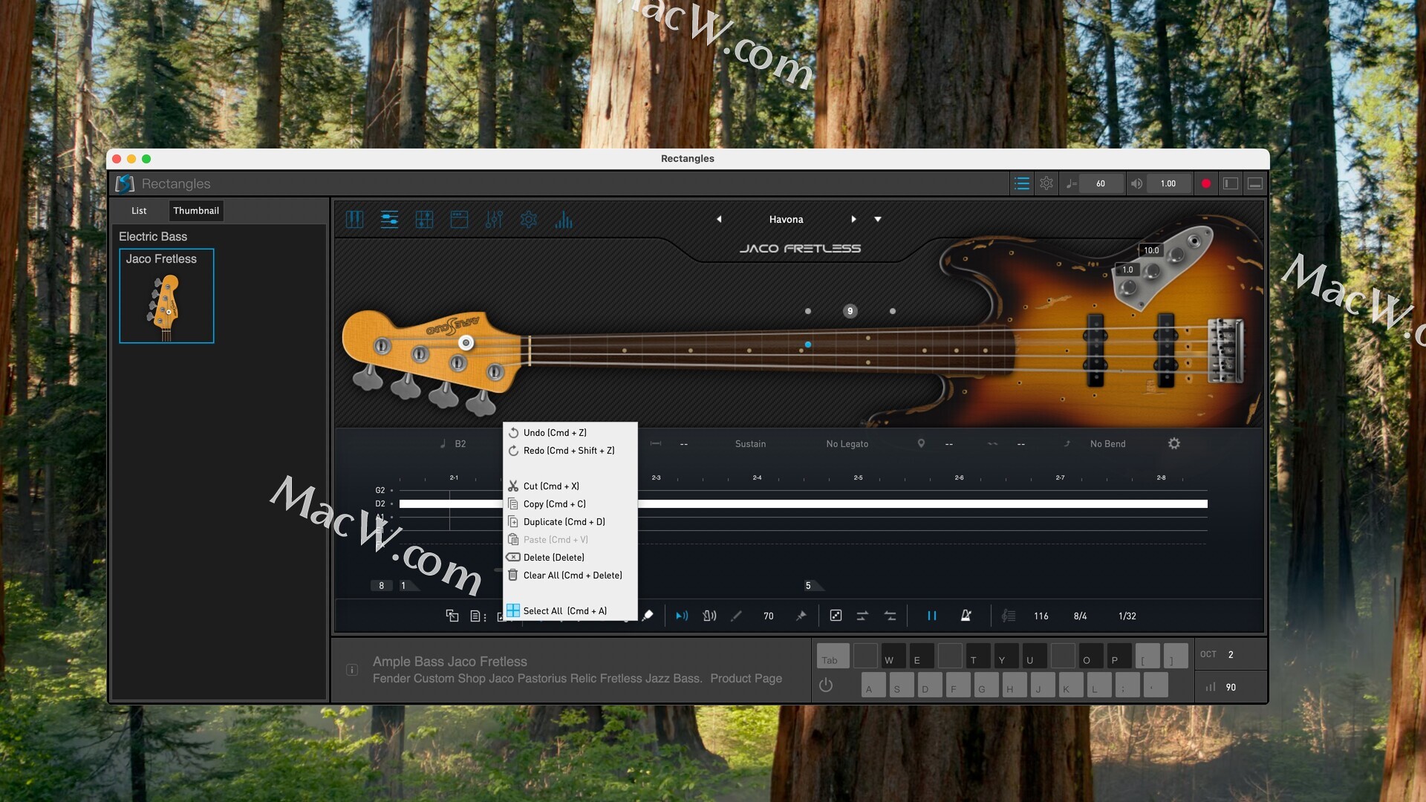Screen dimensions: 1426x802
Task: Select the Jaco Fretless thumbnail
Action: pos(166,296)
